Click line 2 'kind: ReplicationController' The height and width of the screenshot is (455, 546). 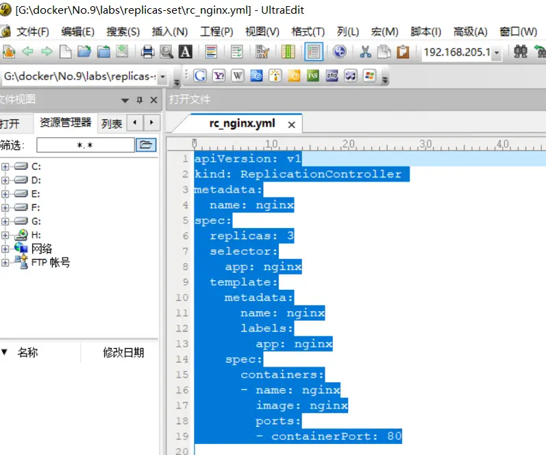(x=298, y=174)
